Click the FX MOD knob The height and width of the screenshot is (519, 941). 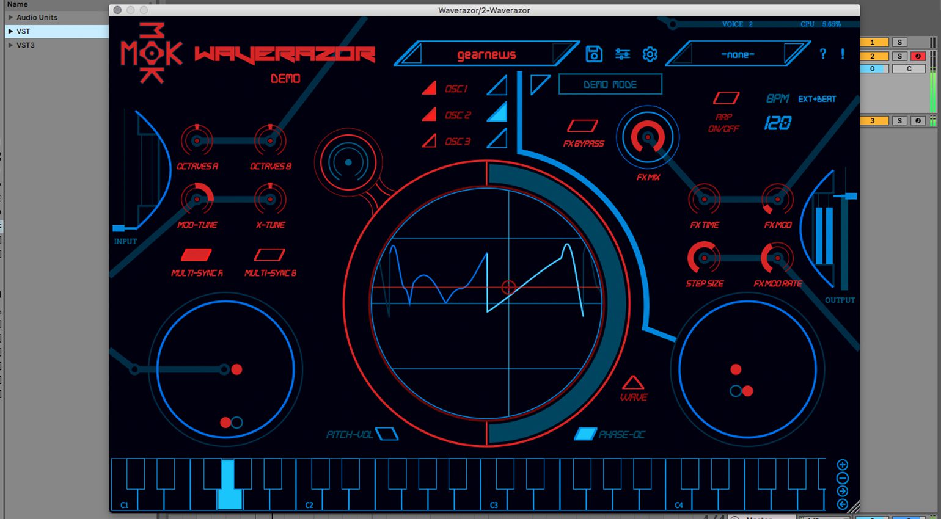(x=777, y=200)
